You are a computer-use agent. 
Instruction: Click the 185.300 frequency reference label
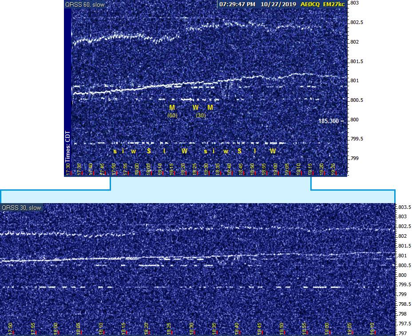[x=329, y=120]
